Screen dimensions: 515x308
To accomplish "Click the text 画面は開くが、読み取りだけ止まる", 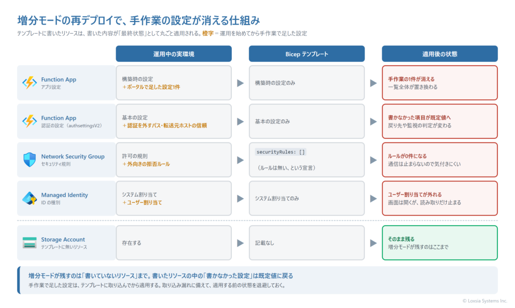I will [x=424, y=203].
